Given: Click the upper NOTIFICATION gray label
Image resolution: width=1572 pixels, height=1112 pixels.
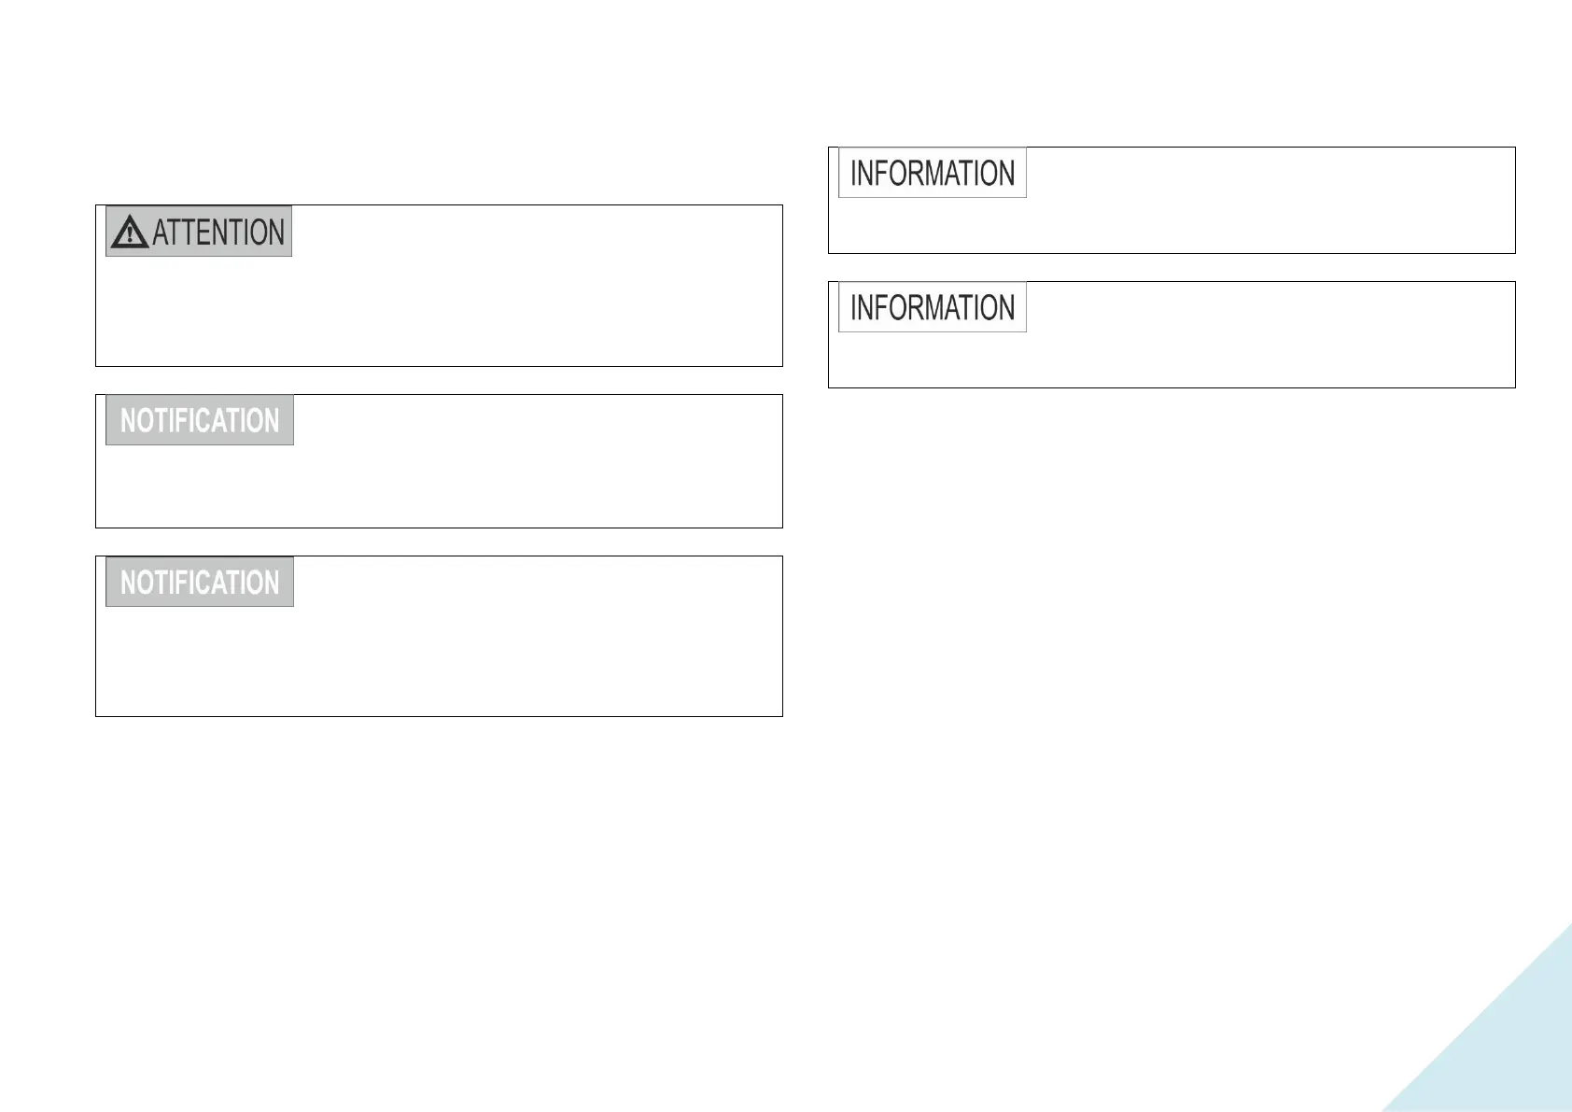Looking at the screenshot, I should [x=200, y=420].
